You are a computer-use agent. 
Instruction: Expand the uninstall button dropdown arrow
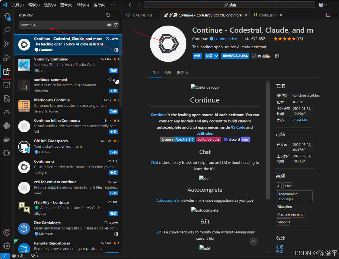tap(216, 56)
